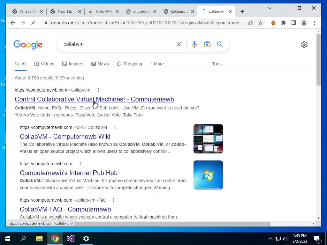The width and height of the screenshot is (327, 245).
Task: Click the forward navigation arrow
Action: click(23, 23)
